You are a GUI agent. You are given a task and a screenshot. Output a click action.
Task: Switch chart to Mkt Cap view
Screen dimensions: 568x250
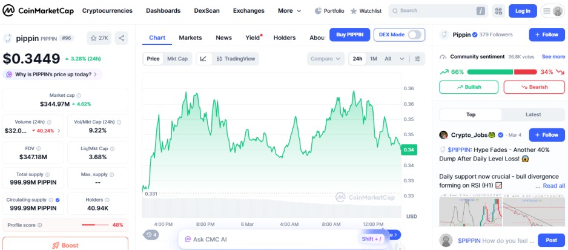(x=177, y=59)
